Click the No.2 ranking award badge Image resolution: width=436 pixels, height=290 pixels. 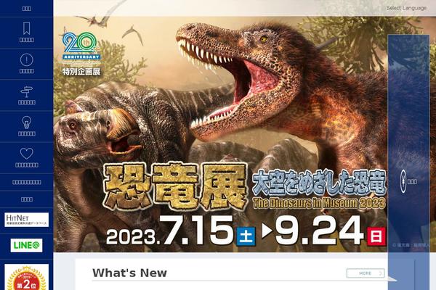(x=26, y=278)
